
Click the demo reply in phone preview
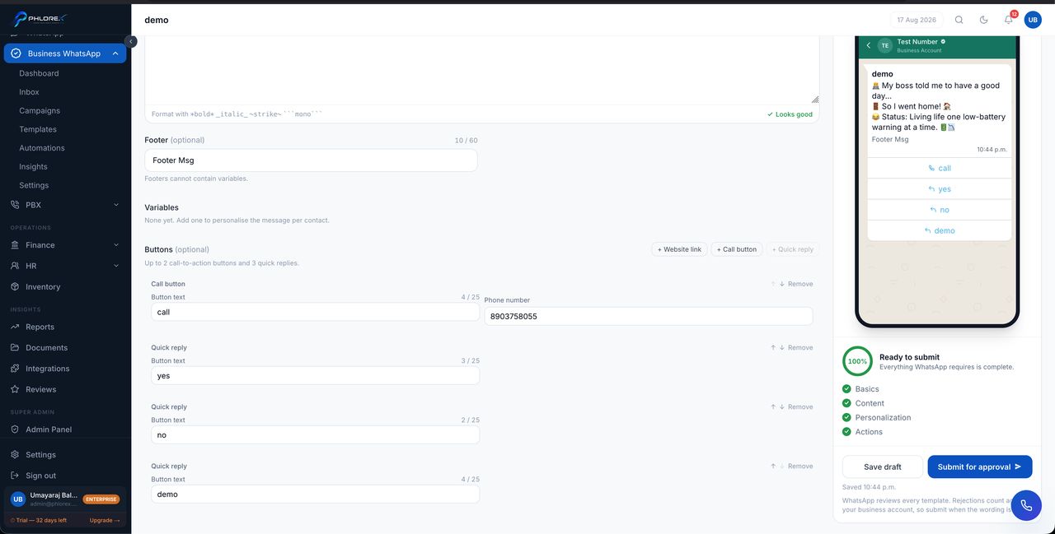(940, 230)
